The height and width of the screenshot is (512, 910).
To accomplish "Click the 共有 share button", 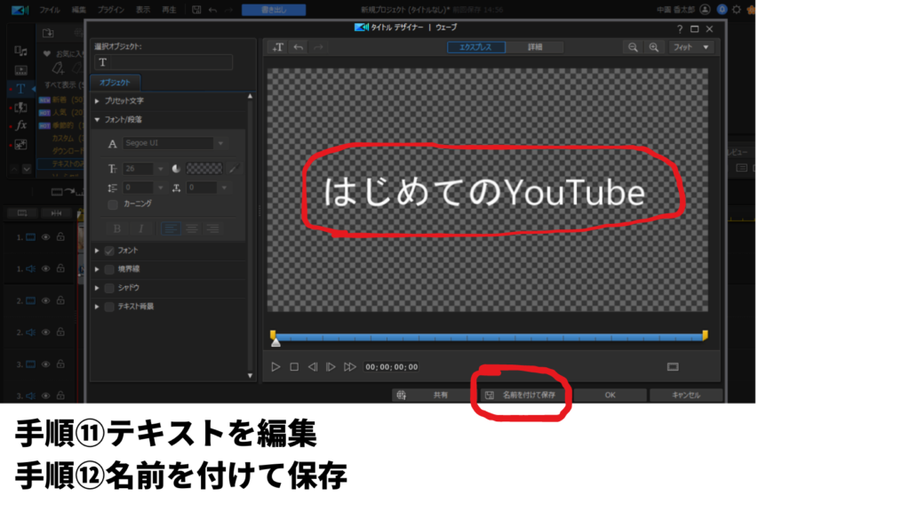I will click(x=434, y=396).
